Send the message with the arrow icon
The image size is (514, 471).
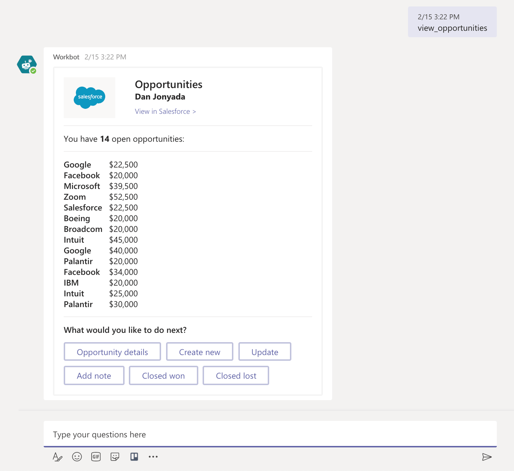487,457
